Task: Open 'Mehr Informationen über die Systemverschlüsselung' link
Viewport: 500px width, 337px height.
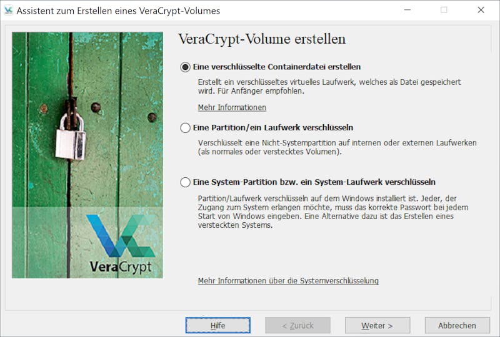Action: [288, 281]
